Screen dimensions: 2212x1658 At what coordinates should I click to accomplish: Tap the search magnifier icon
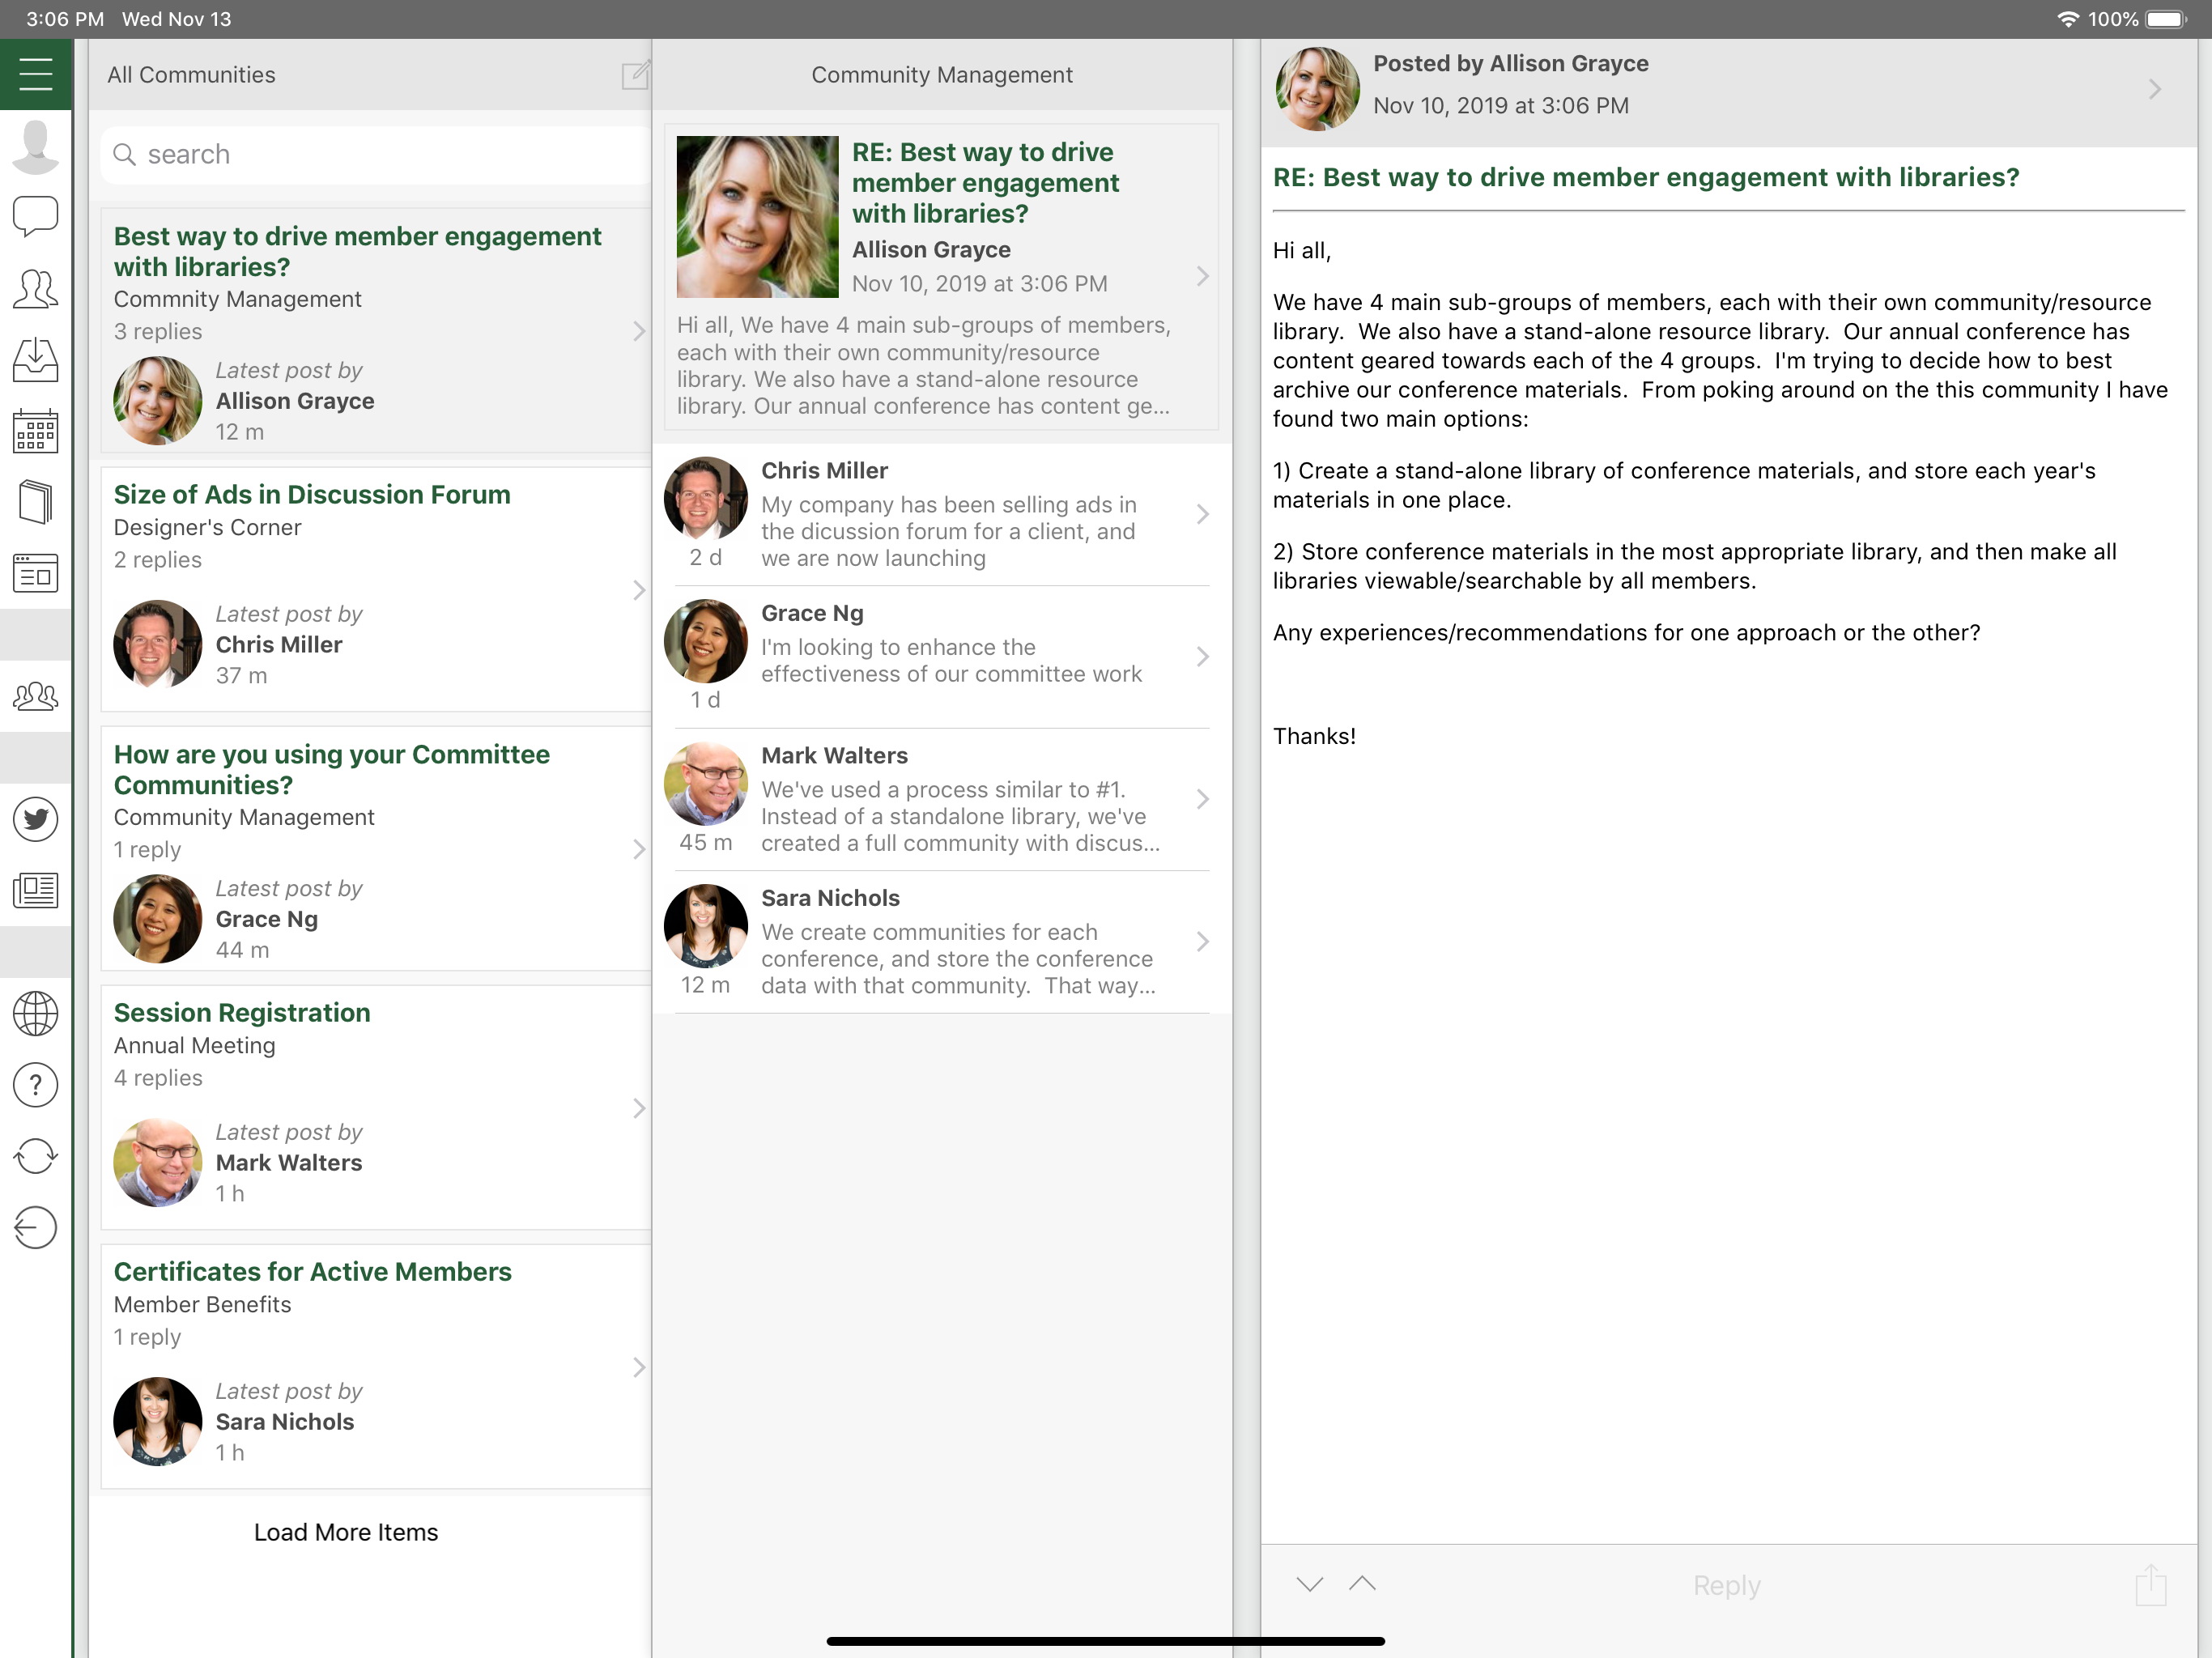(x=125, y=154)
